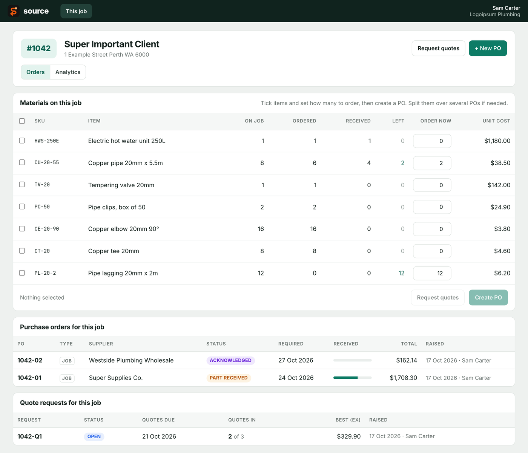Open the This job nav item

76,11
